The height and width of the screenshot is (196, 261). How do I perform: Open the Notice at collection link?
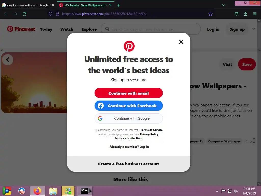pyautogui.click(x=128, y=138)
